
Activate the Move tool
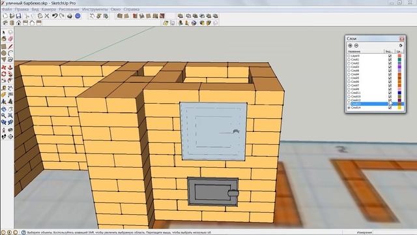(3, 67)
